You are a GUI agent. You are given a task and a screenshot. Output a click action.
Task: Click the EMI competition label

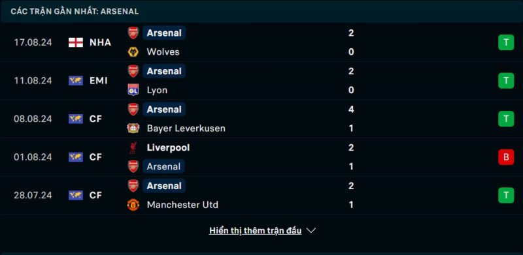pyautogui.click(x=99, y=81)
